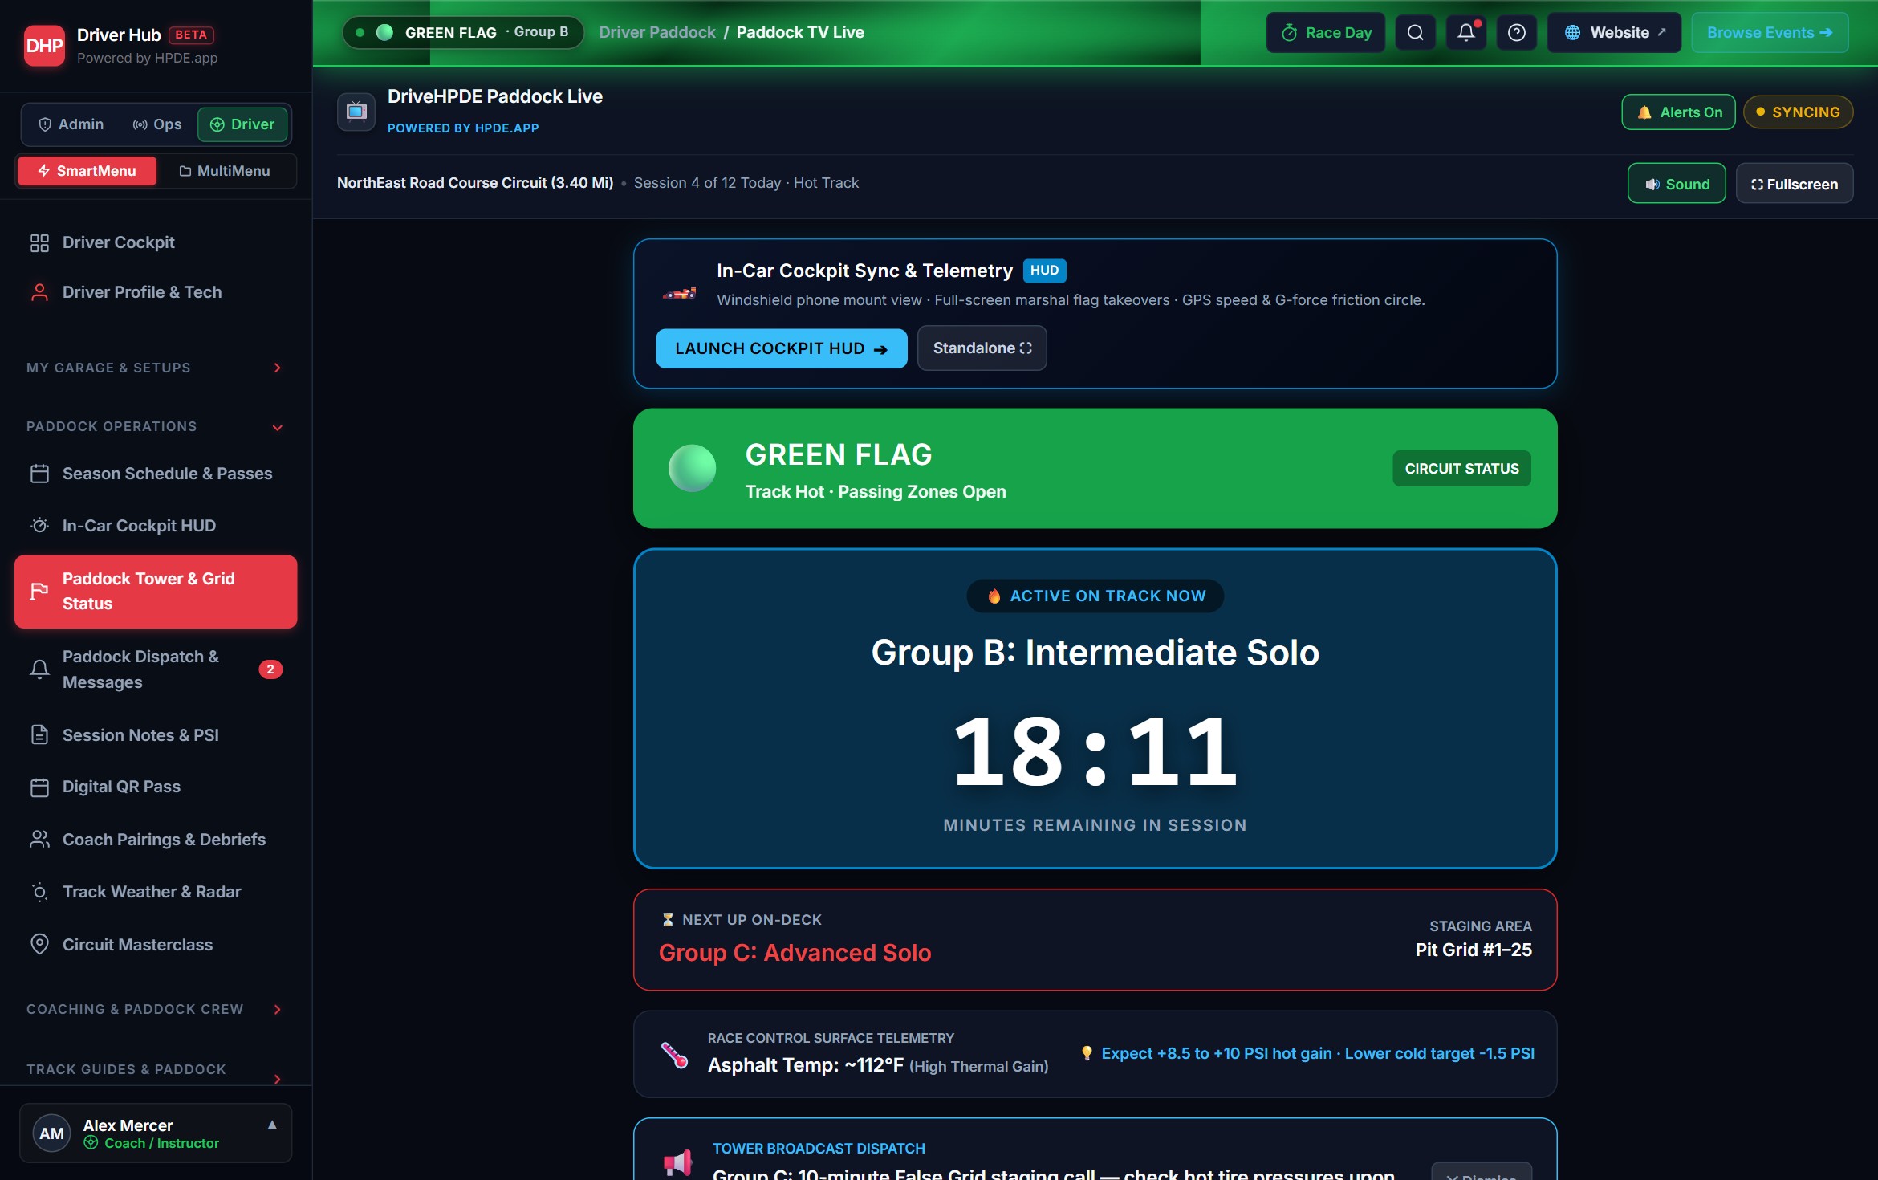Open Driver Cockpit from sidebar
Image resolution: width=1878 pixels, height=1180 pixels.
pyautogui.click(x=156, y=242)
